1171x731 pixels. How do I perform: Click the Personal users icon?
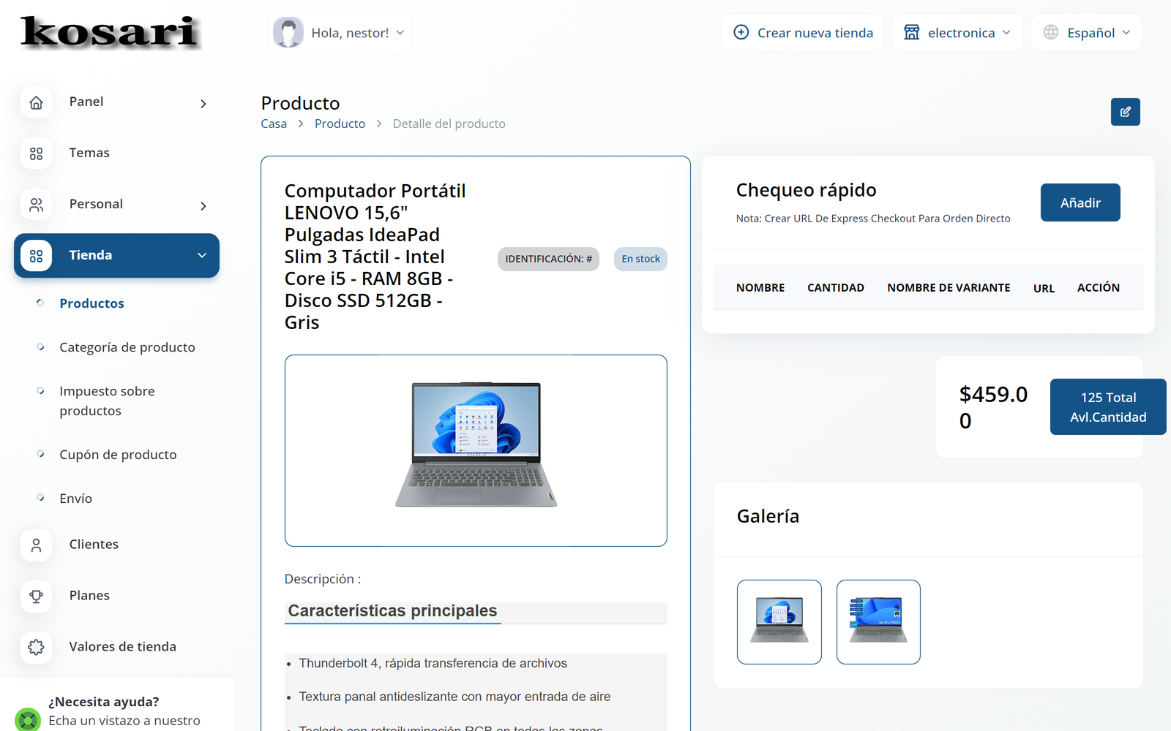pos(36,205)
